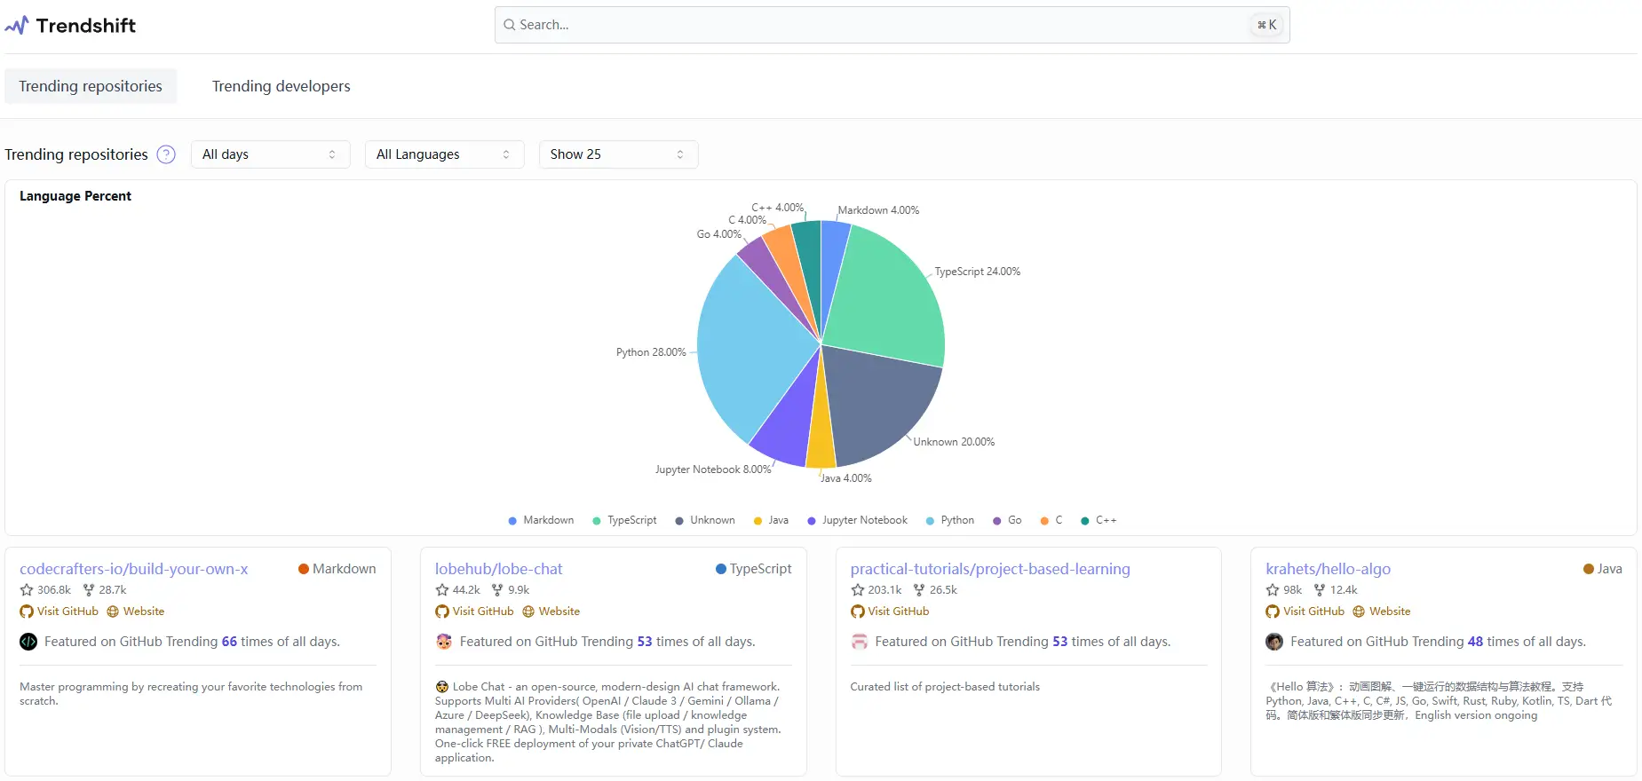Screen dimensions: 1642x781
Task: Toggle Markdown legend item in chart
Action: tap(541, 521)
